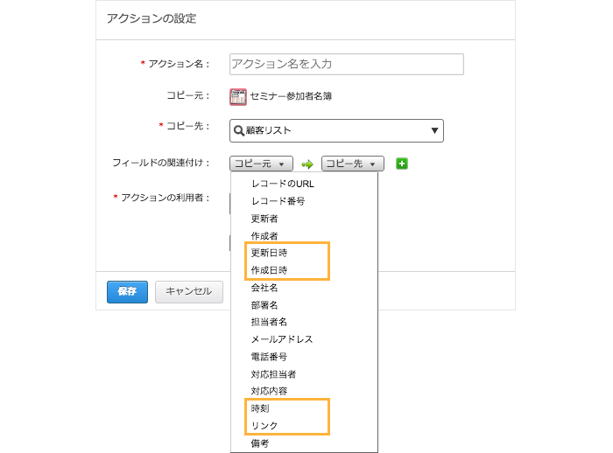Expand the コピー先 field mapping dropdown
The image size is (613, 453).
(353, 164)
